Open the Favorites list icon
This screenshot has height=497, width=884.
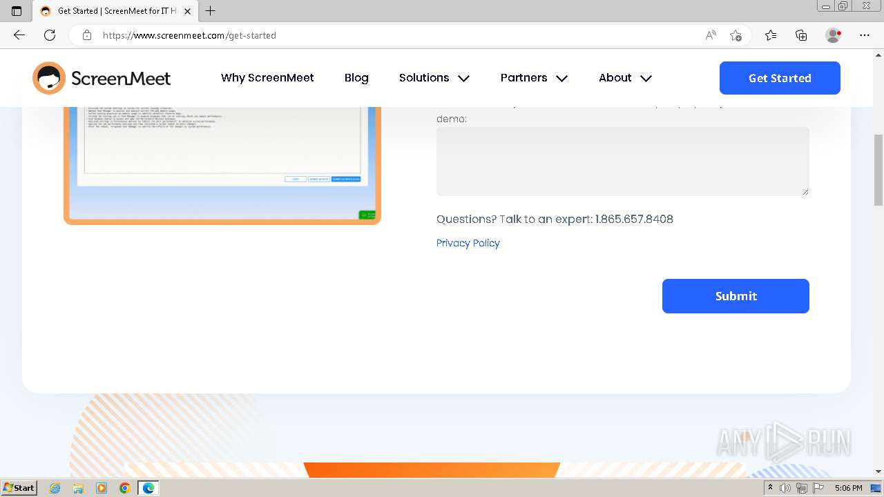tap(771, 35)
